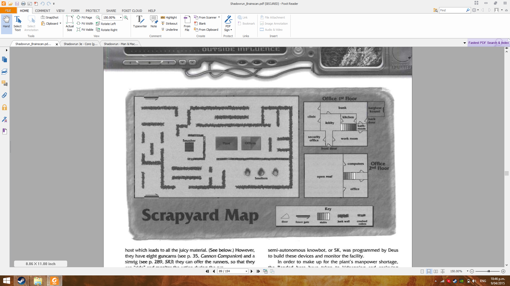Viewport: 510px width, 286px height.
Task: Switch to the PROTECT ribbon tab
Action: click(x=93, y=11)
